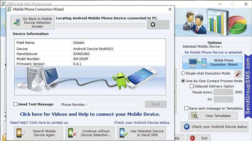Click the PC-to-phone connection icon
Screen dimensions: 252x141
[197, 63]
